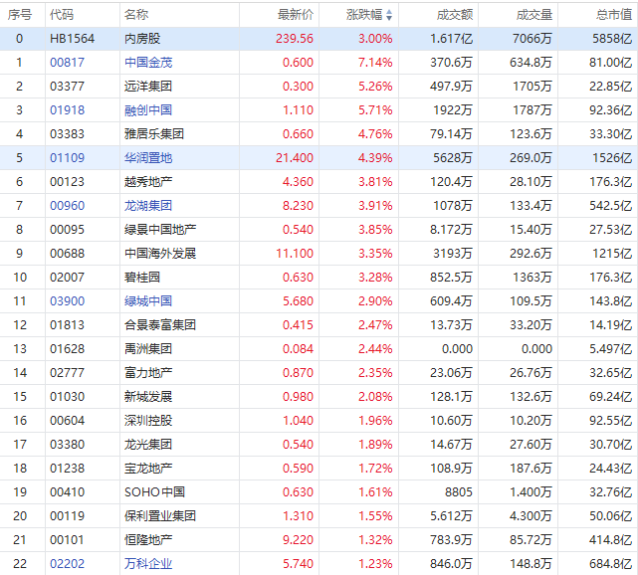Viewport: 638px width, 575px height.
Task: Select the 内房股 index row name
Action: coord(142,39)
